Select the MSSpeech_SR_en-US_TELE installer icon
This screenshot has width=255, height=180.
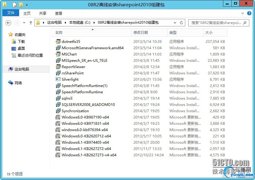[x=58, y=60]
